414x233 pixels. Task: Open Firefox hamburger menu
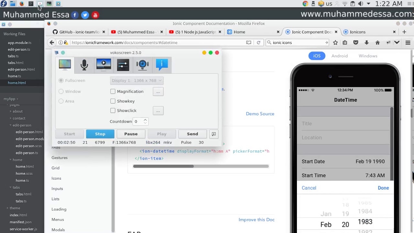coord(408,42)
